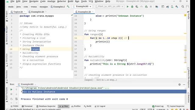Open Gradle side panel
The height and width of the screenshot is (110, 195).
(x=188, y=15)
